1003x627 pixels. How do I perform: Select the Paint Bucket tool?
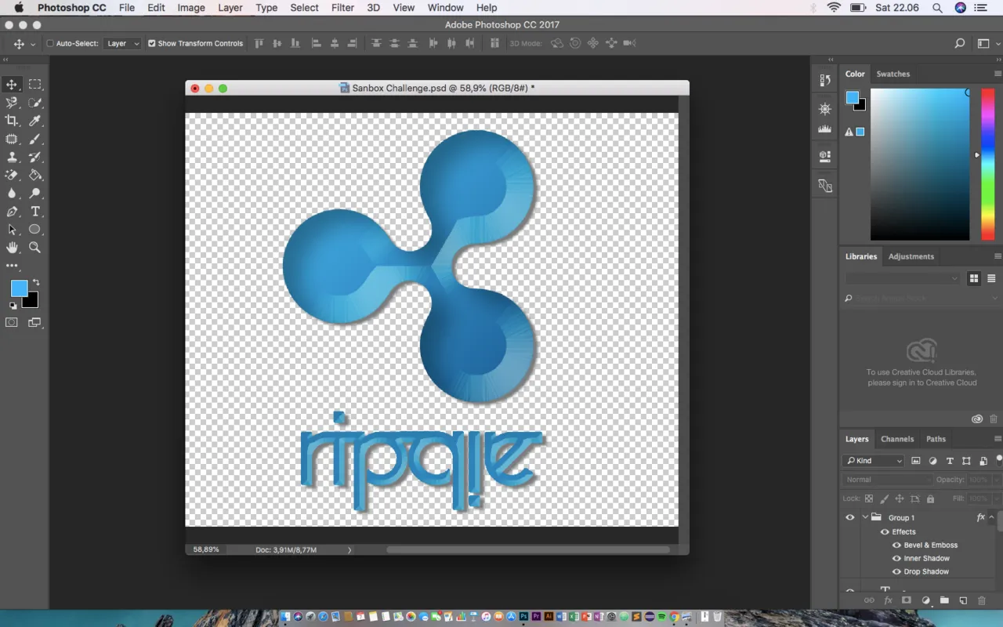35,175
